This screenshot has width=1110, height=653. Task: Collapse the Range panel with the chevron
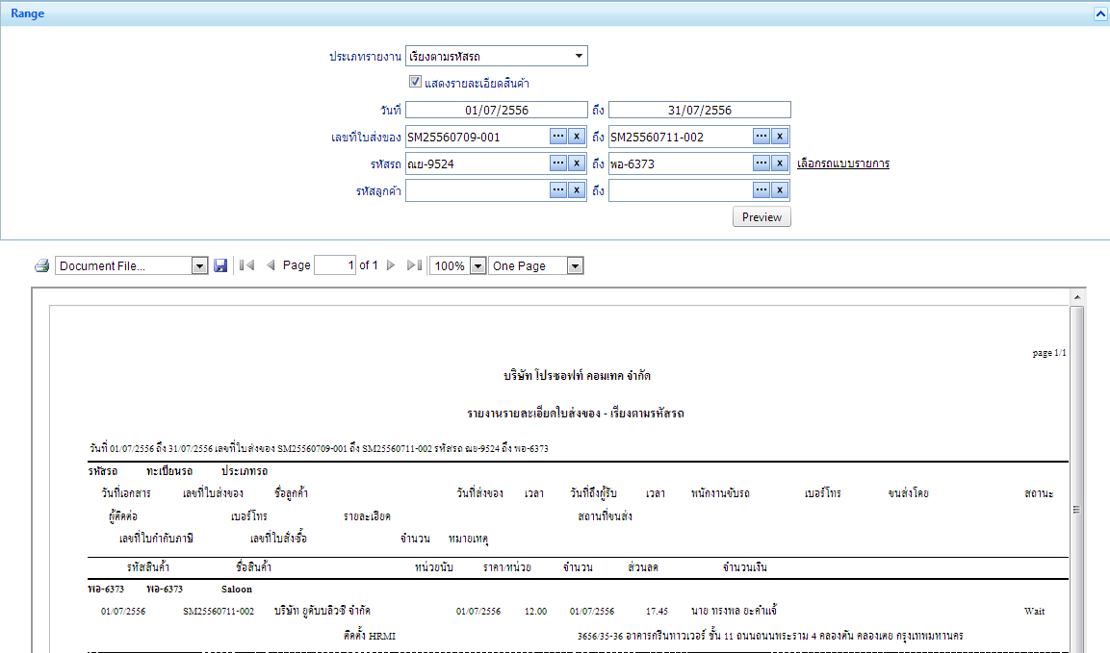(x=1100, y=13)
